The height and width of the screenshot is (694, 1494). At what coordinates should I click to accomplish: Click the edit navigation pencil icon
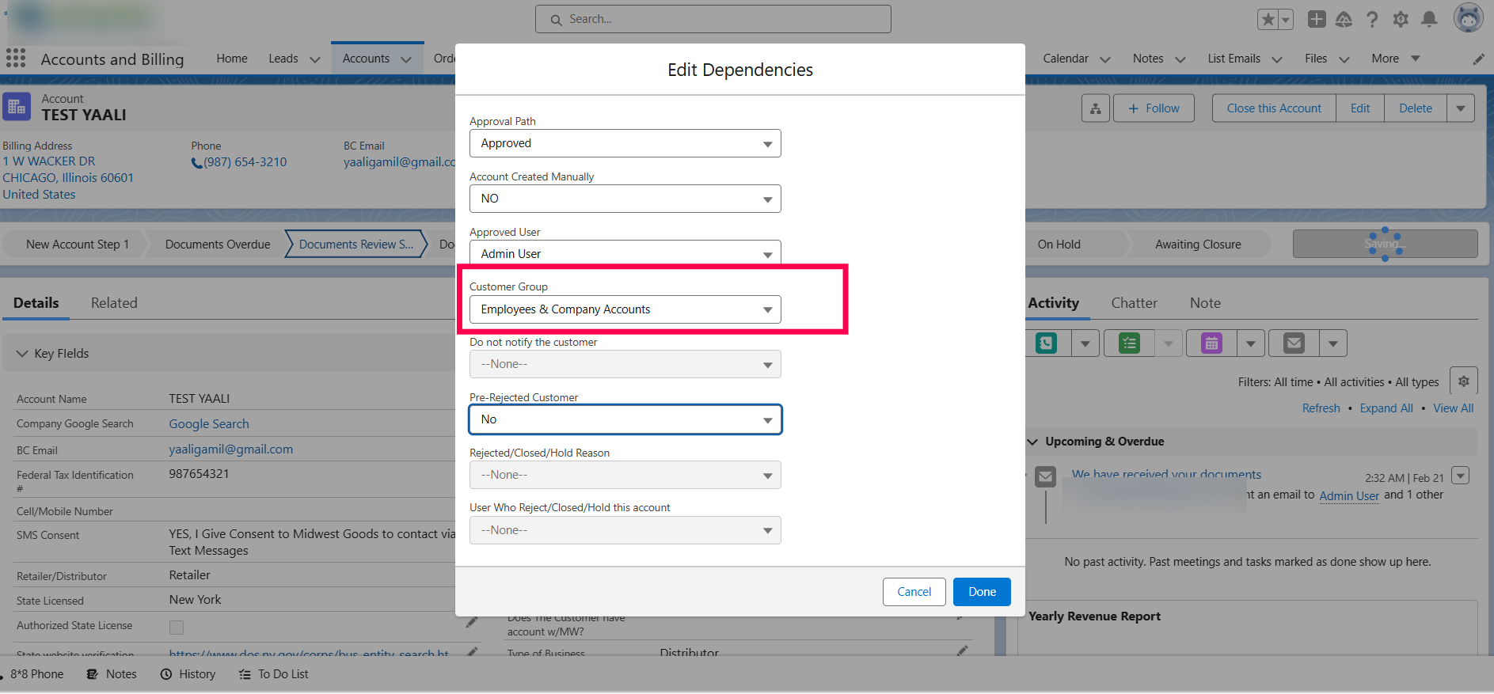[x=1478, y=59]
